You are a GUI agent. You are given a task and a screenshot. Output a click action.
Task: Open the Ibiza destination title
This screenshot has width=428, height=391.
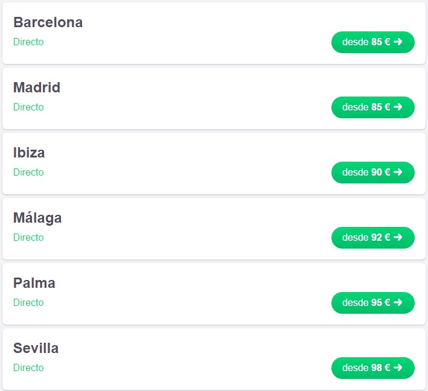(29, 153)
